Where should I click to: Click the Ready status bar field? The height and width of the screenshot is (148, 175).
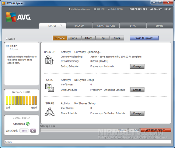88,142
